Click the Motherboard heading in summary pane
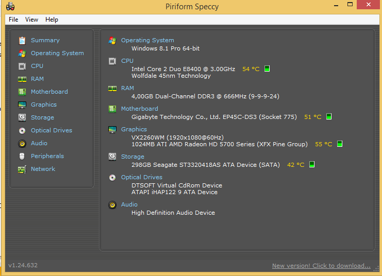The height and width of the screenshot is (276, 382). coord(140,109)
